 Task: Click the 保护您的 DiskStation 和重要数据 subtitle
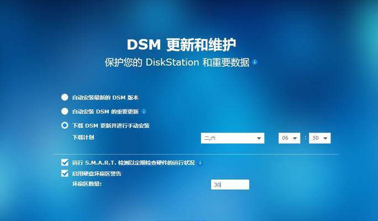(177, 62)
